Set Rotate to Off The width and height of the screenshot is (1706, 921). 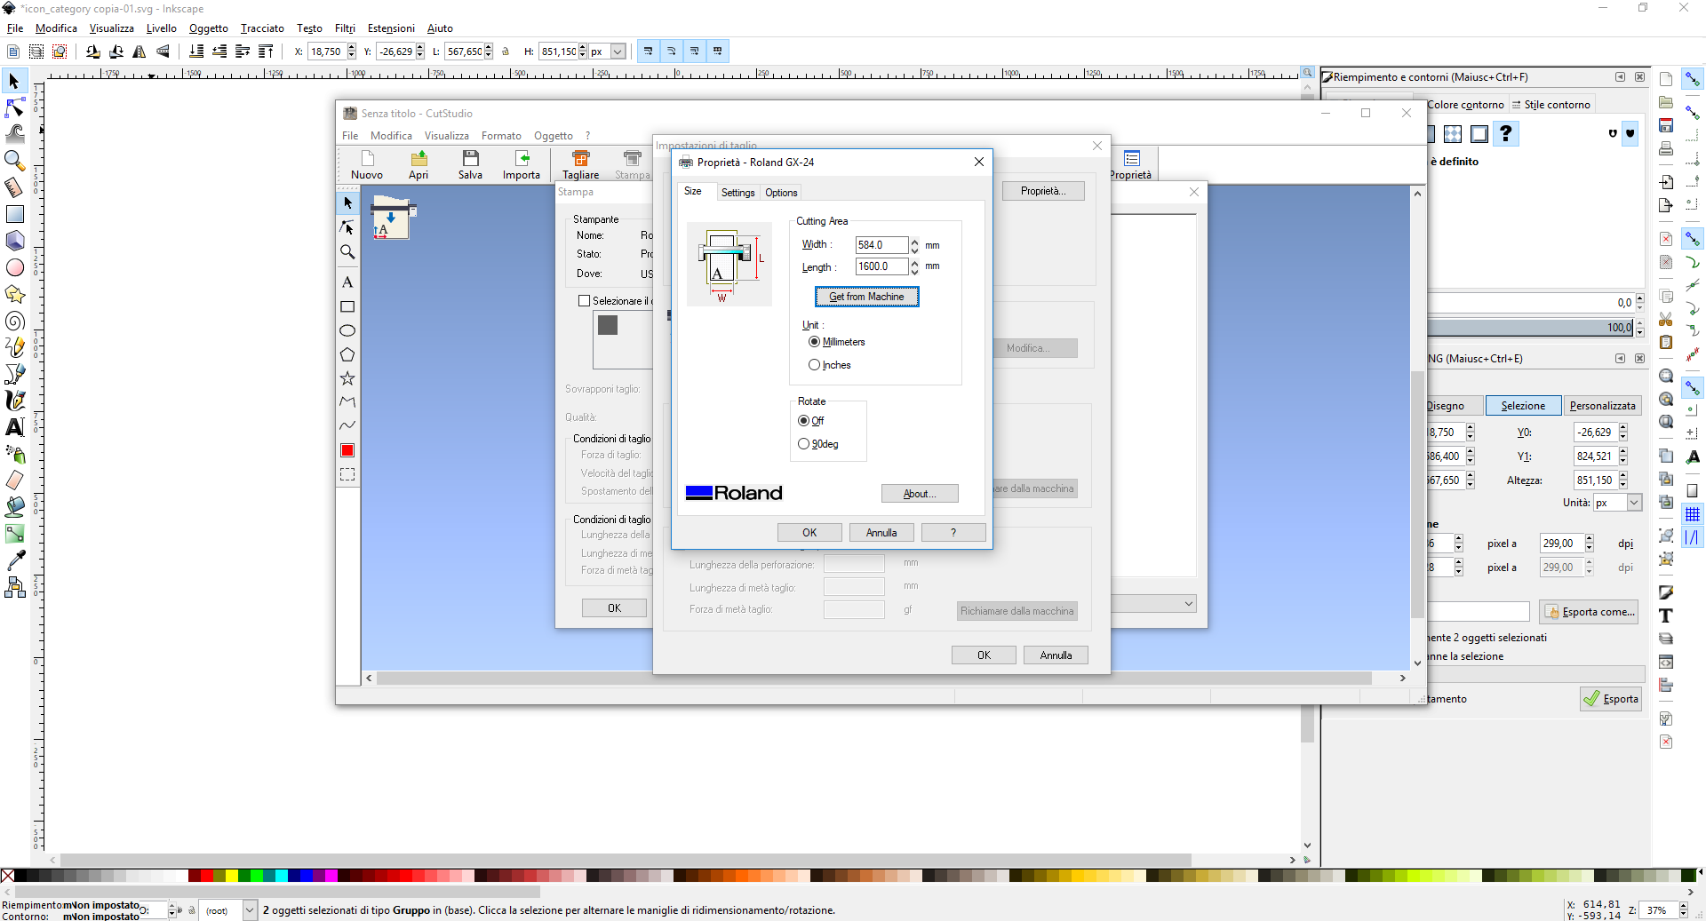[x=803, y=421]
